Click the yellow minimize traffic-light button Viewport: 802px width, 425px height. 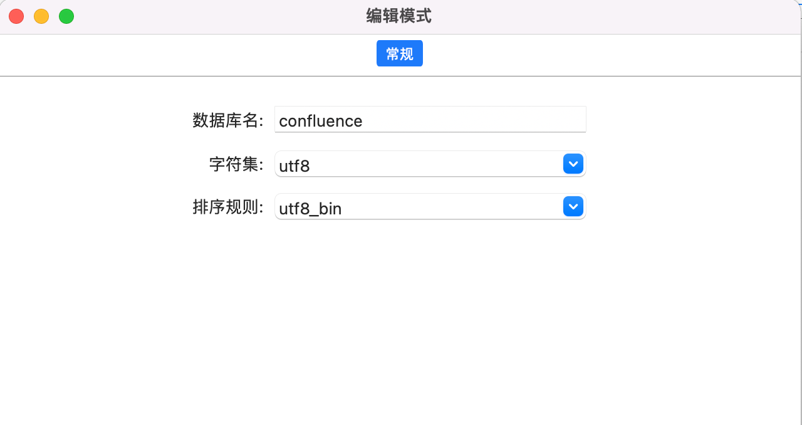click(41, 16)
